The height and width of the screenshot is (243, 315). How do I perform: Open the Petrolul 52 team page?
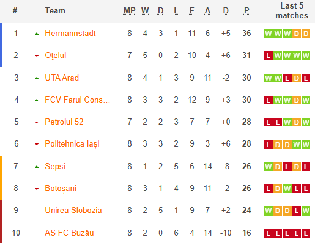click(x=64, y=121)
